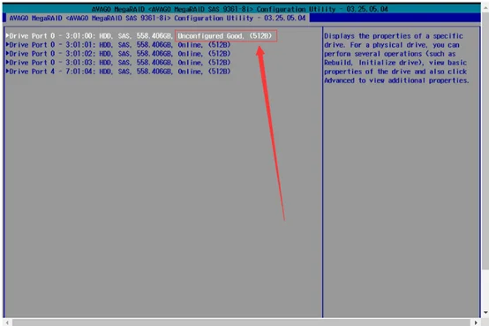Image resolution: width=489 pixels, height=326 pixels.
Task: Select the Drive Port 0 - 3:01:01 row
Action: point(118,45)
